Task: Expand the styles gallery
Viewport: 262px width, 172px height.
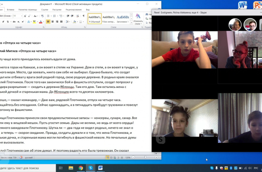Action: click(131, 22)
